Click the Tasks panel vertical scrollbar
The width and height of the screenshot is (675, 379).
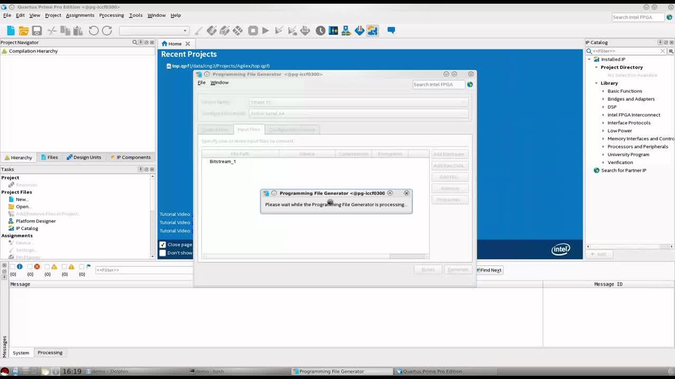tap(152, 216)
